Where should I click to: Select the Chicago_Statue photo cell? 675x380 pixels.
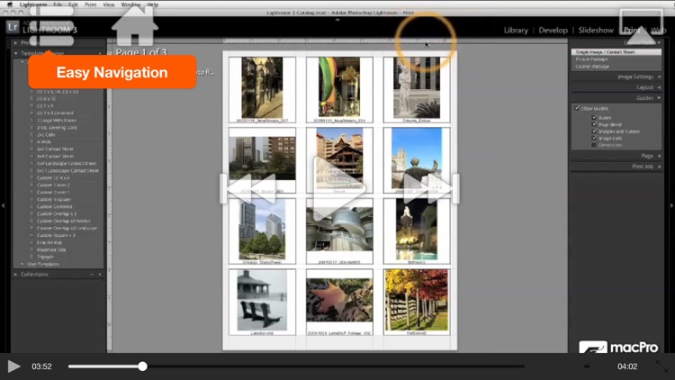[x=417, y=90]
